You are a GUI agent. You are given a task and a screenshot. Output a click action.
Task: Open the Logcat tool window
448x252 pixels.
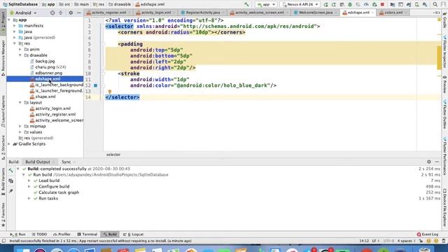134,234
